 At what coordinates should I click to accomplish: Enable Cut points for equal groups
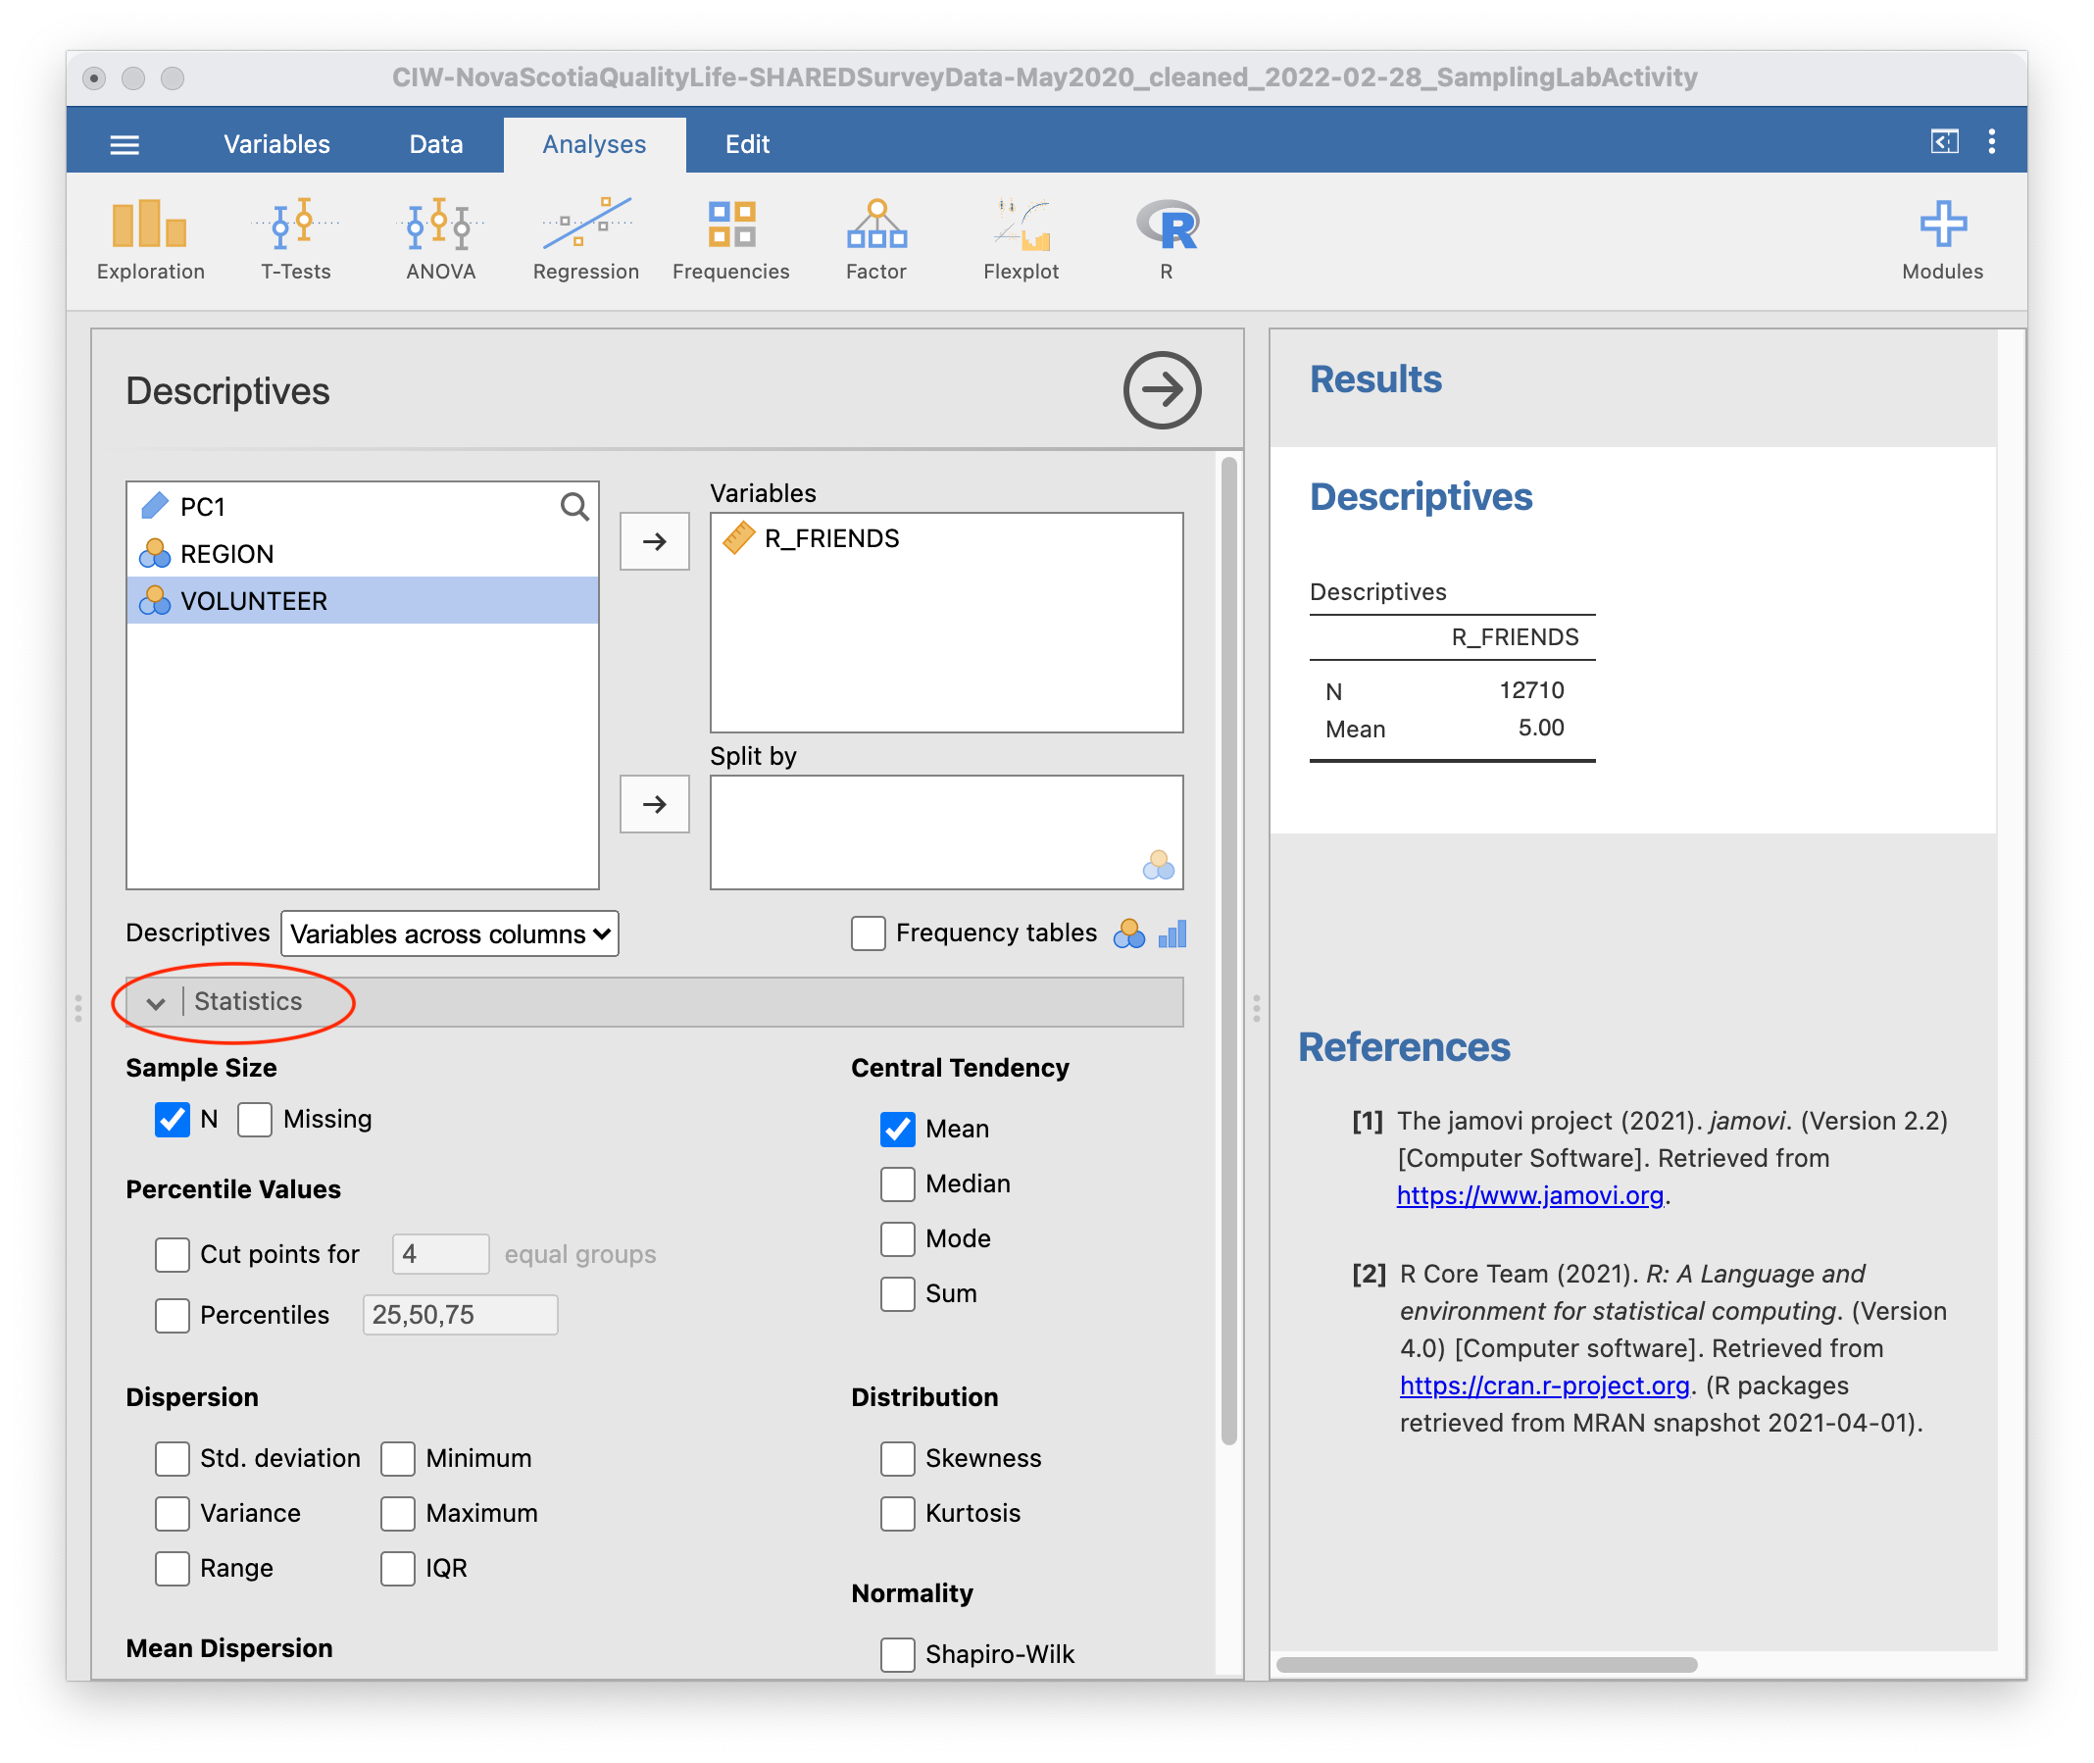172,1255
